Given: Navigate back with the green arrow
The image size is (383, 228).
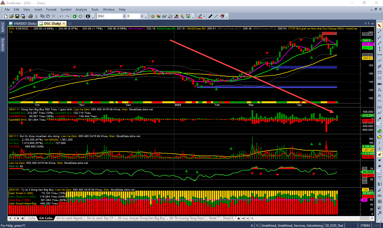Looking at the screenshot, I should (x=75, y=16).
